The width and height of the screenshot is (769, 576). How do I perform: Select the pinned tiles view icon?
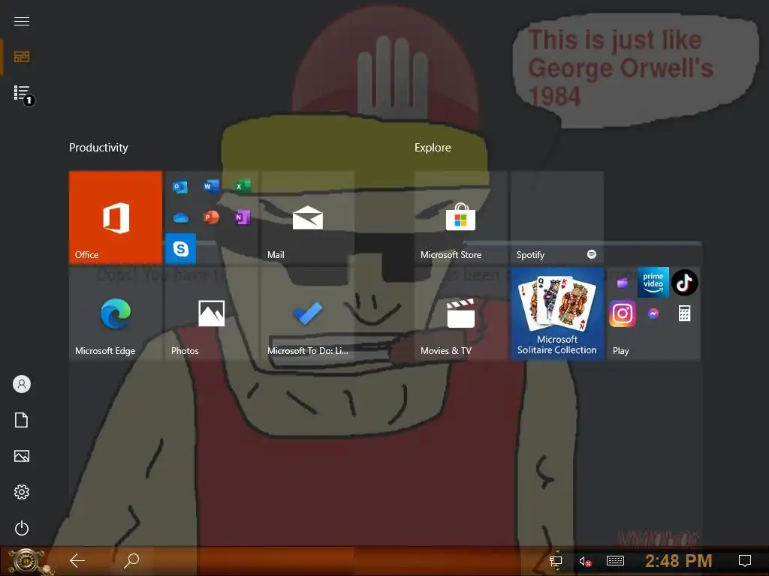(22, 57)
